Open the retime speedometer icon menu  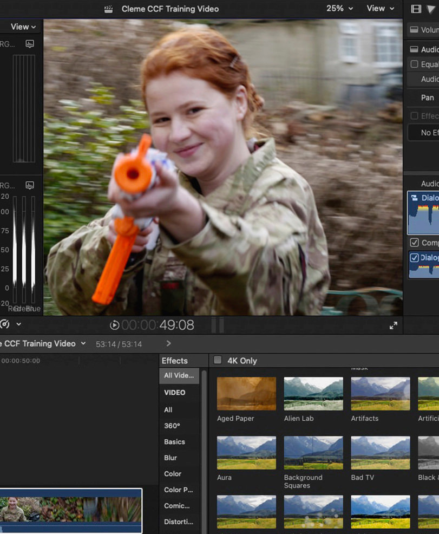tap(5, 324)
